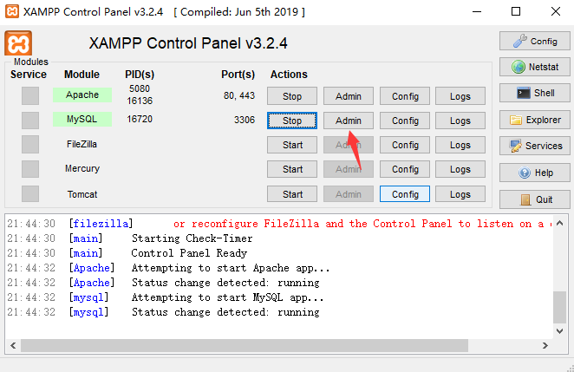574x372 pixels.
Task: Open Explorer with the folder icon
Action: tap(534, 120)
